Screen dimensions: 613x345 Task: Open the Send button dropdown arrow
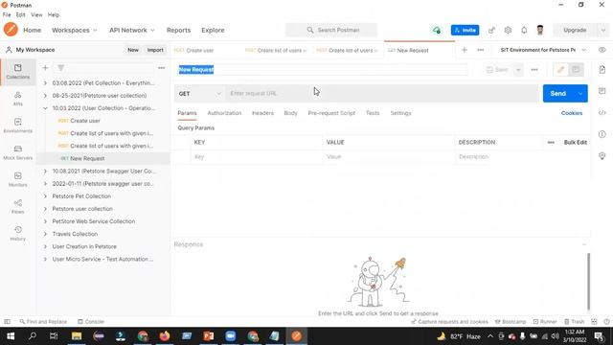[x=580, y=94]
